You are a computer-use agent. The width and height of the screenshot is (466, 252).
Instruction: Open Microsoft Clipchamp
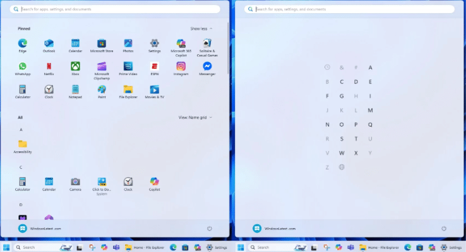click(x=102, y=71)
